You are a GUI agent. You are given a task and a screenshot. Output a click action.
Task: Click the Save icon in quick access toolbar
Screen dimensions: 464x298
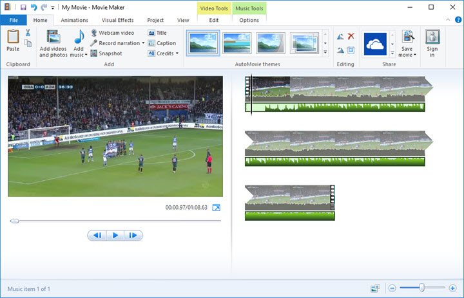click(23, 7)
